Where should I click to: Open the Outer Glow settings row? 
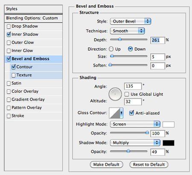click(34, 43)
